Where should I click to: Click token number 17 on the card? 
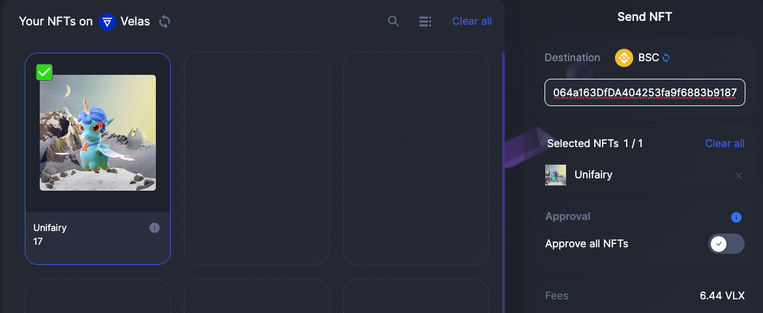coord(38,241)
